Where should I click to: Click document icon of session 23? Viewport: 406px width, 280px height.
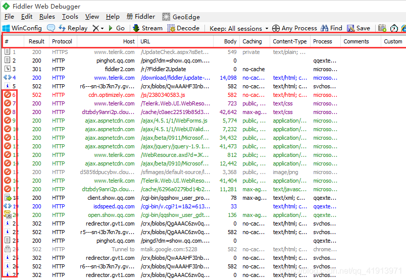point(8,240)
